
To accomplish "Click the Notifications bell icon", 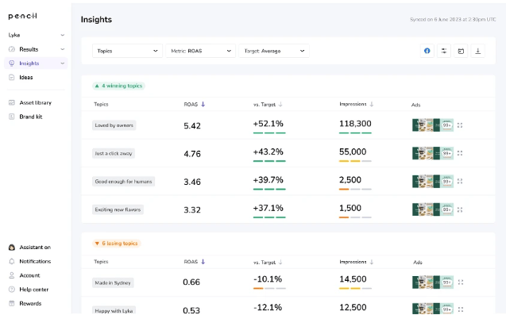I will tap(12, 261).
